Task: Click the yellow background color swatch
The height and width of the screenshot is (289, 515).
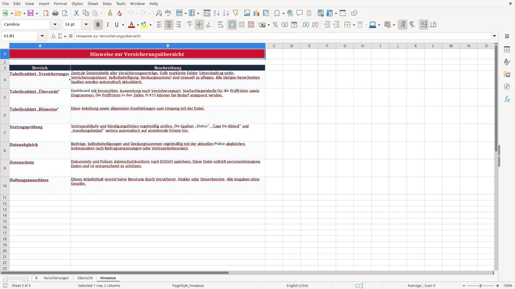Action: 144,25
